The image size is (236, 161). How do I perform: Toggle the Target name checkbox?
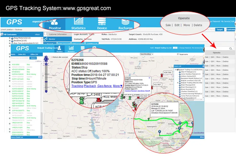coord(178,54)
